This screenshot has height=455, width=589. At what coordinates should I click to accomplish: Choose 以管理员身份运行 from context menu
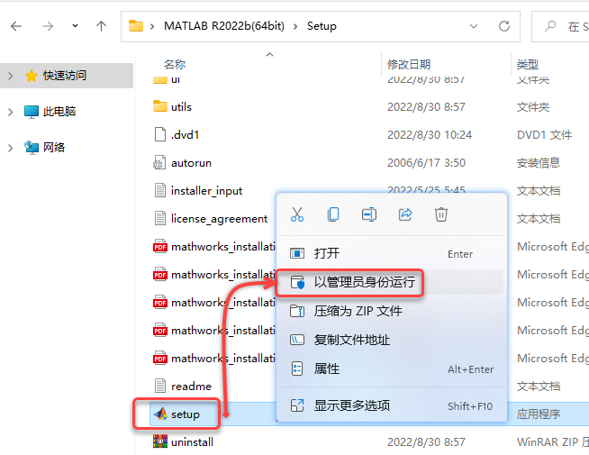pos(392,282)
